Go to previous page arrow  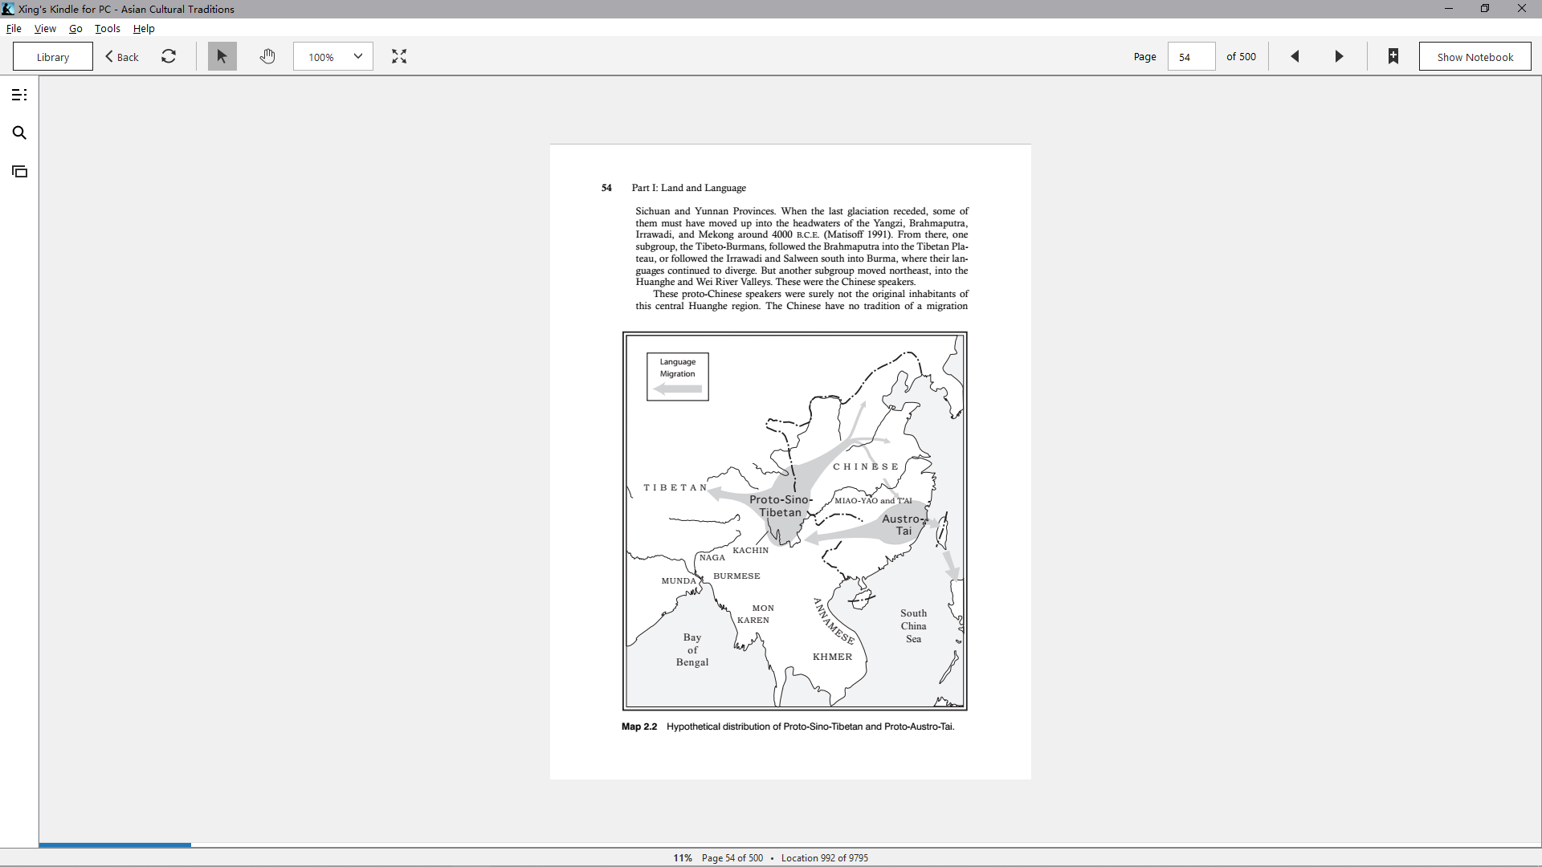pyautogui.click(x=1295, y=56)
